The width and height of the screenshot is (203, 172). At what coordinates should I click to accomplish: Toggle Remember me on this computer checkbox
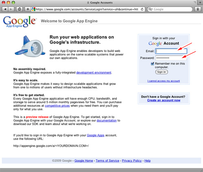(153, 64)
